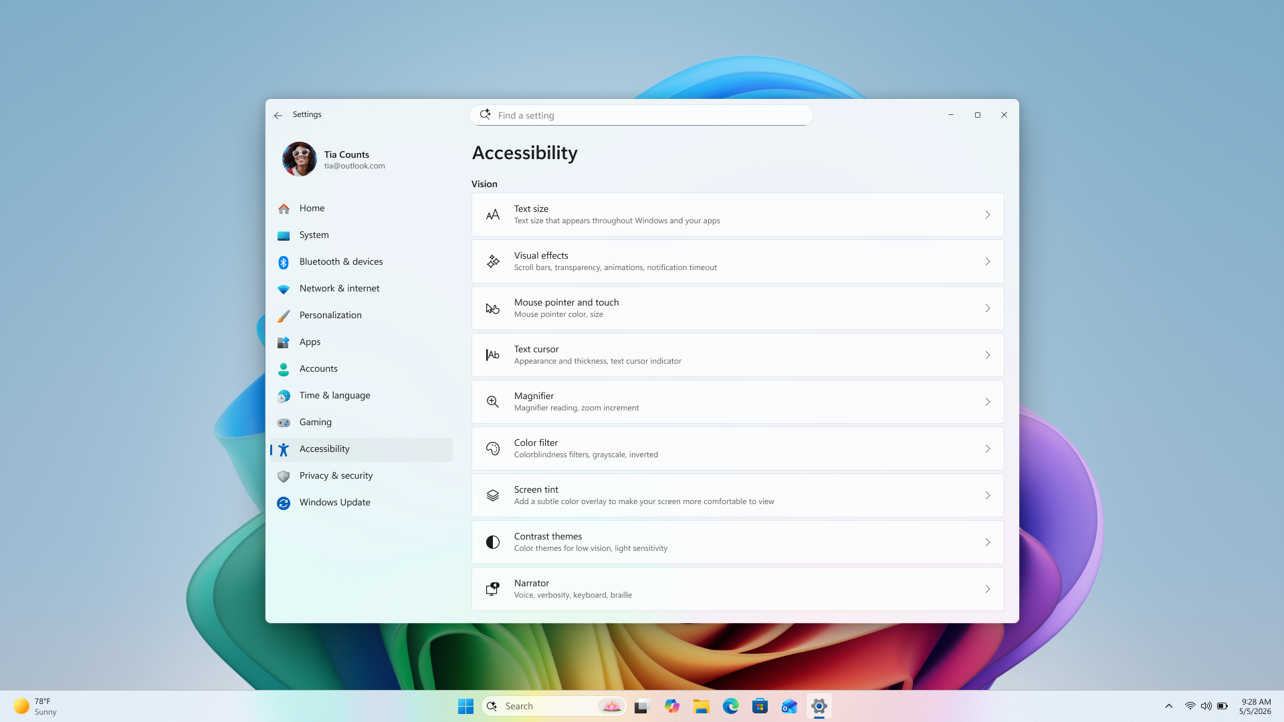Click the Bluetooth icon in sidebar
The width and height of the screenshot is (1284, 722).
(x=284, y=262)
